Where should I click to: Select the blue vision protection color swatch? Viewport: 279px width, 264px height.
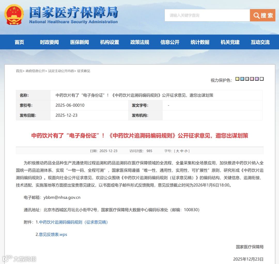point(242,79)
